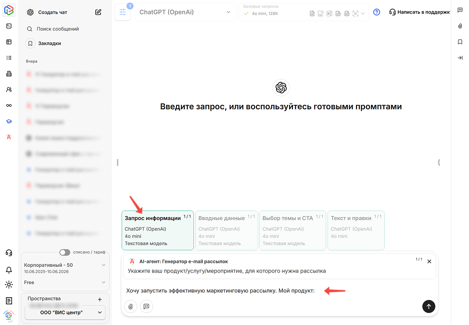This screenshot has height=325, width=469.
Task: Open the prompt templates chat icon
Action: tap(146, 306)
